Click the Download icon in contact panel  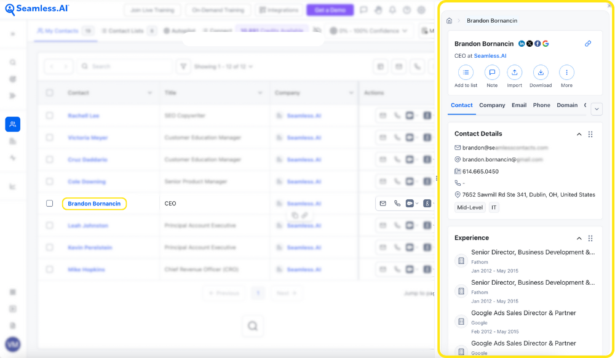click(x=541, y=73)
